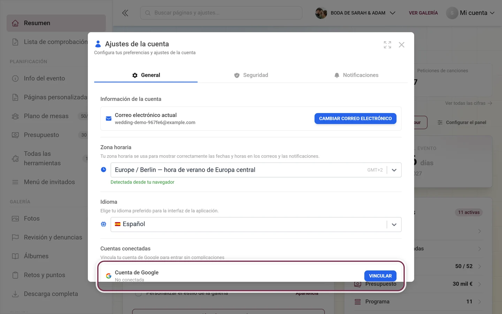This screenshot has width=502, height=314.
Task: Click Descarga completa download icon
Action: [15, 294]
